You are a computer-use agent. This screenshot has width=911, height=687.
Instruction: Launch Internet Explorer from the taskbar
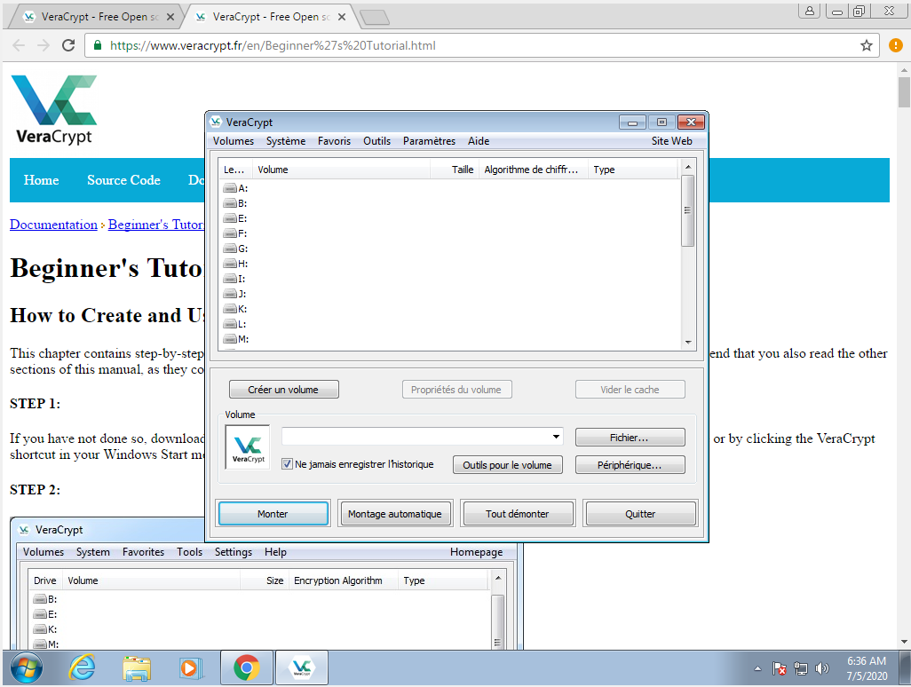[x=82, y=667]
